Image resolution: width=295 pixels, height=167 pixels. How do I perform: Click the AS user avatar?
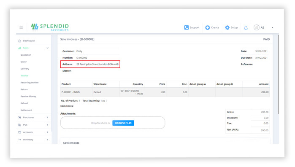pyautogui.click(x=257, y=27)
